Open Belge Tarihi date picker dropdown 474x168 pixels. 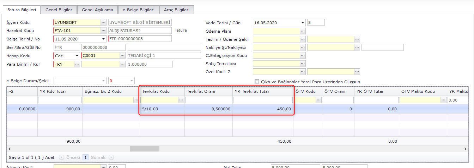pyautogui.click(x=103, y=39)
